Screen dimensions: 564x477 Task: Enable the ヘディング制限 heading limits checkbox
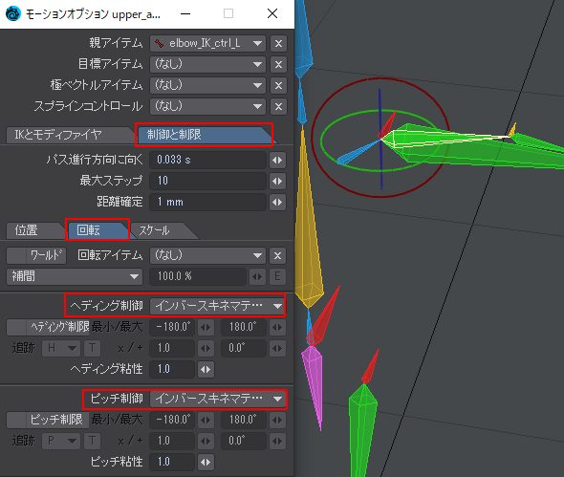coord(48,327)
